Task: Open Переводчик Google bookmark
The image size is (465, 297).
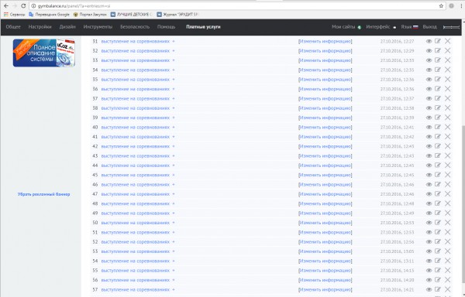Action: pyautogui.click(x=49, y=14)
